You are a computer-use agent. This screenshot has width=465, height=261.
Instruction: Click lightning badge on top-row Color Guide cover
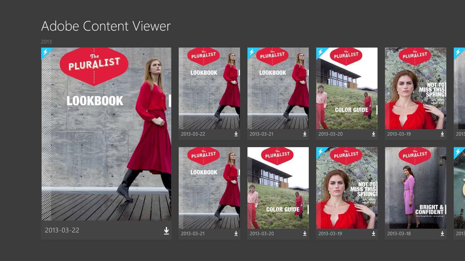pyautogui.click(x=320, y=52)
